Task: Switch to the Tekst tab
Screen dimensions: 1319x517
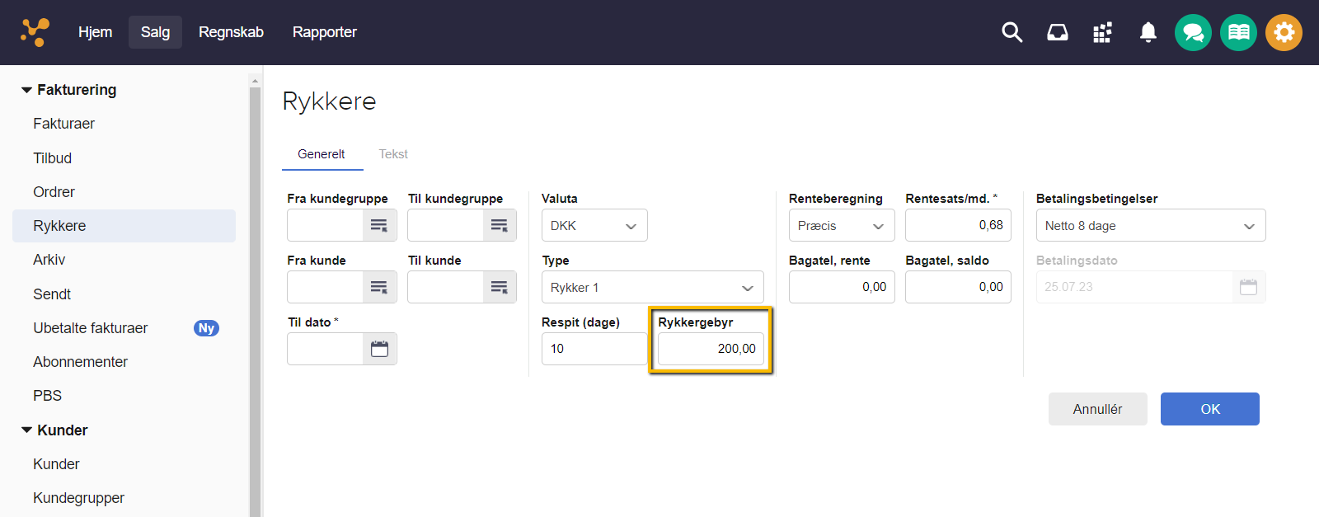Action: click(x=393, y=154)
